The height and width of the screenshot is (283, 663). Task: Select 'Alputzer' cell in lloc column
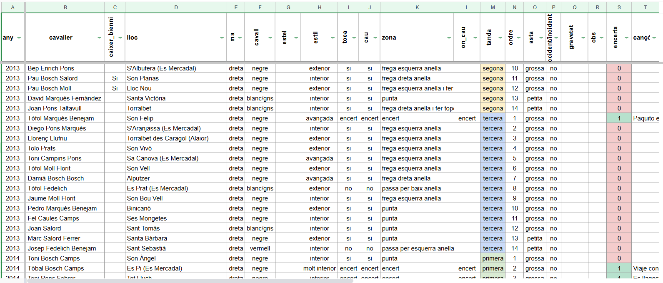click(x=176, y=178)
